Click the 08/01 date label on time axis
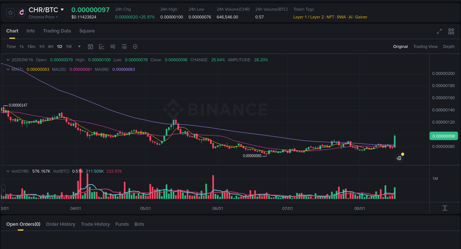 coord(360,208)
